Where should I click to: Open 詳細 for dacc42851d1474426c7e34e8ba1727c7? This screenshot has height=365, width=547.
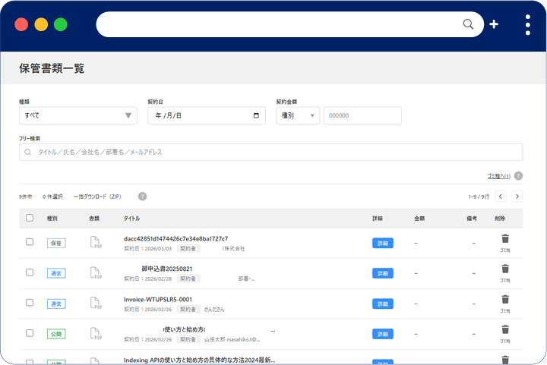point(383,243)
